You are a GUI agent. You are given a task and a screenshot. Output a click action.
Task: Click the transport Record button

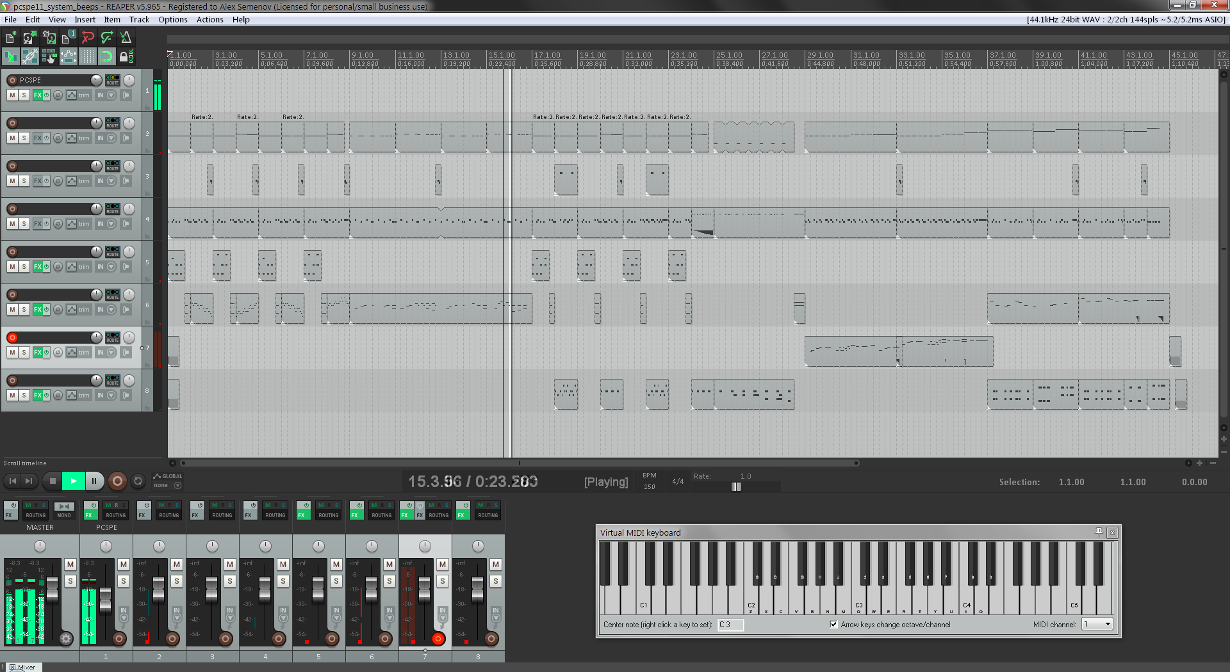pyautogui.click(x=117, y=481)
